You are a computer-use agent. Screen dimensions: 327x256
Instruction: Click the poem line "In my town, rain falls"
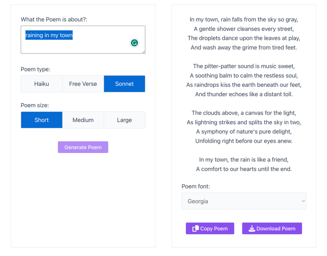coord(244,20)
